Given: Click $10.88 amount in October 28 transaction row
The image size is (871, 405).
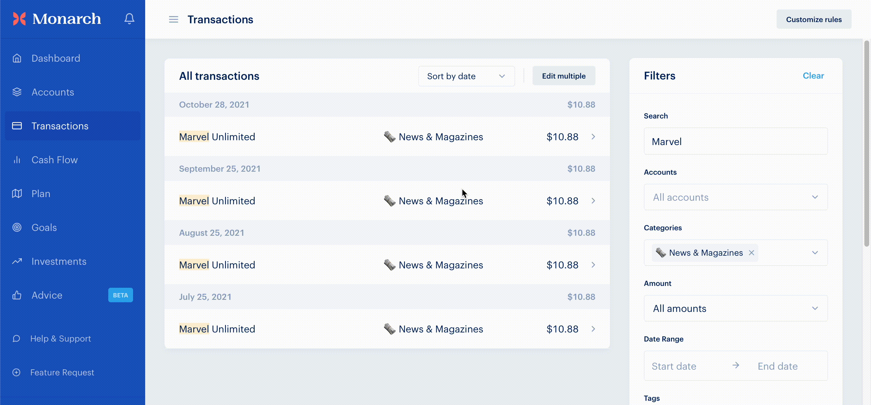Looking at the screenshot, I should pyautogui.click(x=562, y=137).
